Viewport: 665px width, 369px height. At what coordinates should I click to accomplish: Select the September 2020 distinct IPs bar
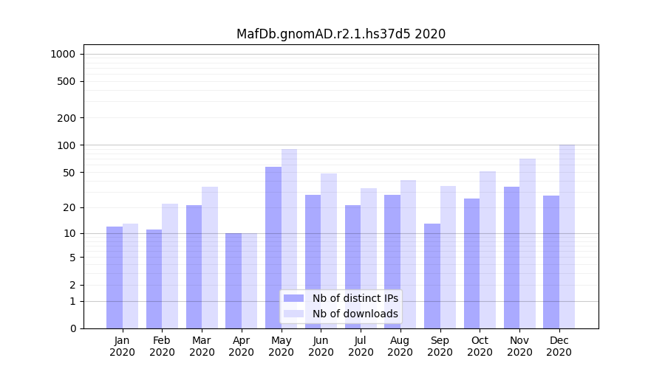432,276
